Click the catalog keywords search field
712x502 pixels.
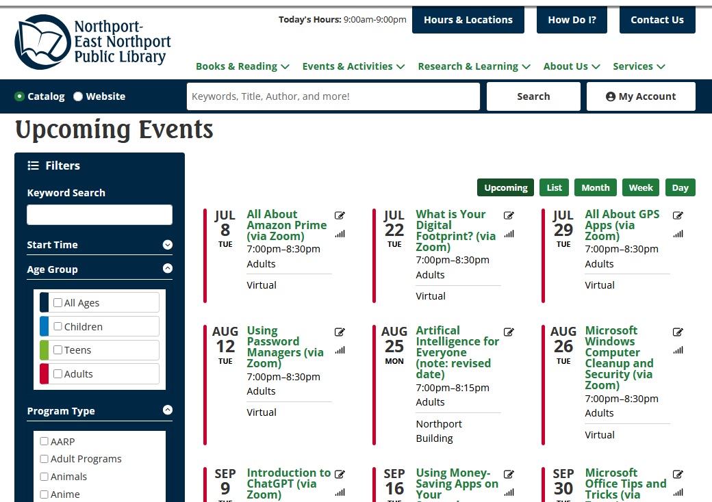[333, 96]
